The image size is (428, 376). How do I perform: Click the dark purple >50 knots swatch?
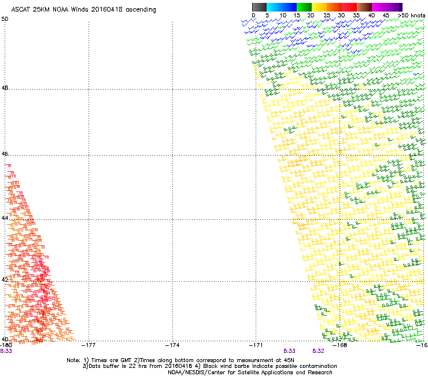click(401, 7)
